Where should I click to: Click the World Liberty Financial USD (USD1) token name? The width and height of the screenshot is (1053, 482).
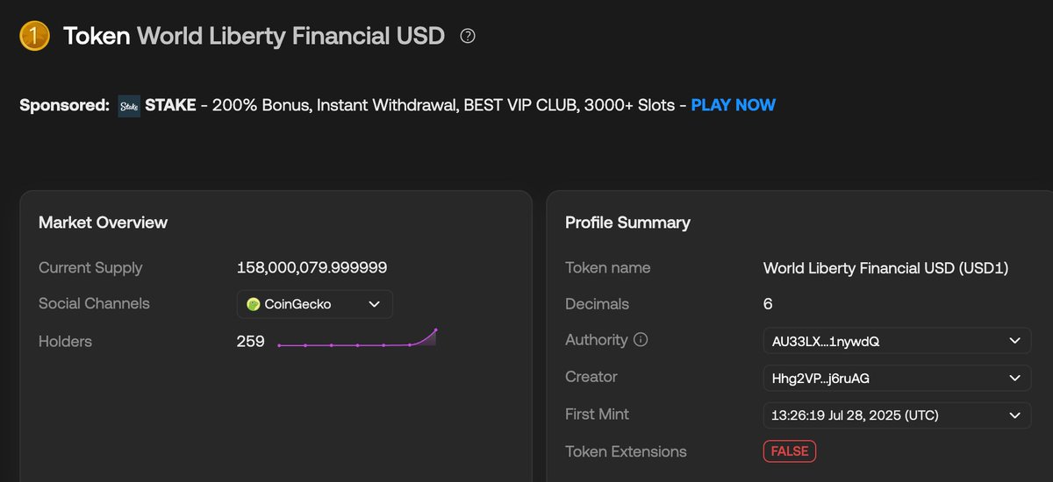pos(886,267)
